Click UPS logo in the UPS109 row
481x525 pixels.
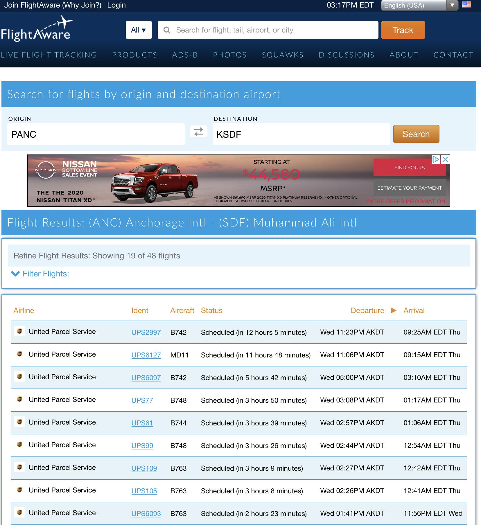point(19,467)
